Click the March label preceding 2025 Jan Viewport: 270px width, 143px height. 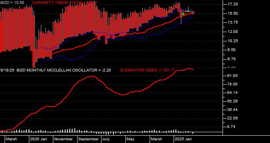point(157,139)
